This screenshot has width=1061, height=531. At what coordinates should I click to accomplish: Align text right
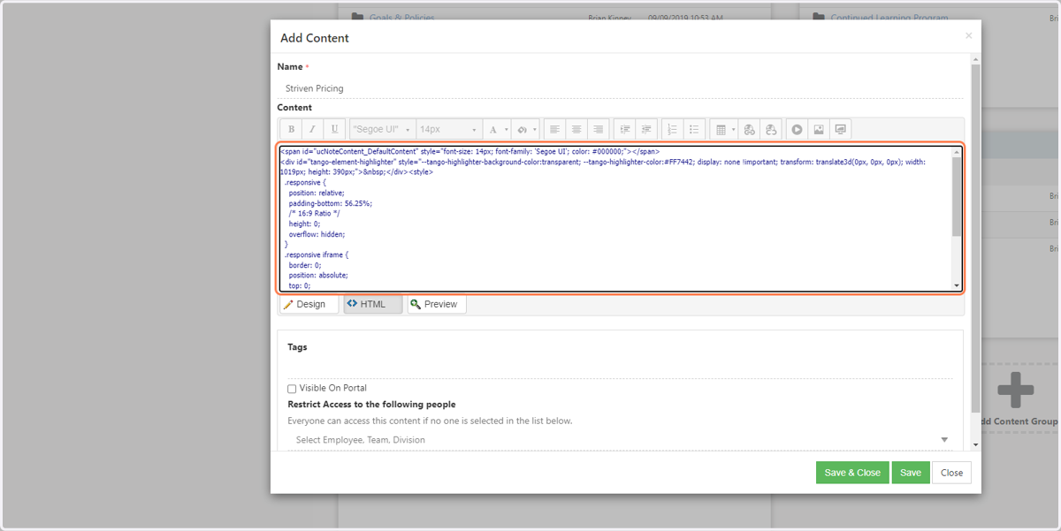[x=599, y=130]
